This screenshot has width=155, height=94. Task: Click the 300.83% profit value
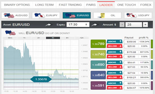144,77
